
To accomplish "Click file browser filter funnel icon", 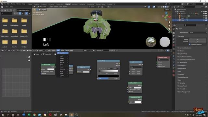I will click(26, 13).
